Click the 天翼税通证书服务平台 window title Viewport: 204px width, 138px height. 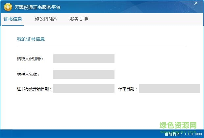(x=38, y=7)
